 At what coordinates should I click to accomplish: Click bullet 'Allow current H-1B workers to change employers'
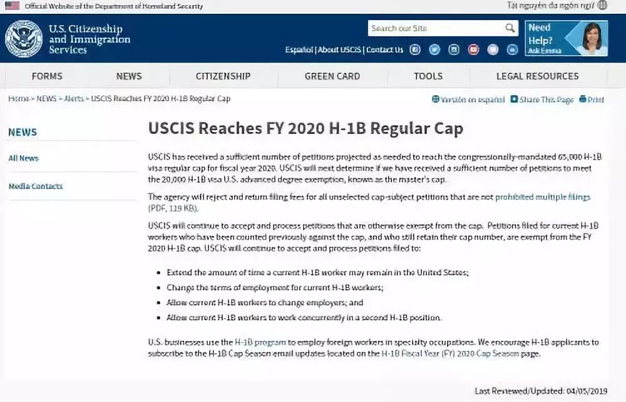(x=265, y=302)
